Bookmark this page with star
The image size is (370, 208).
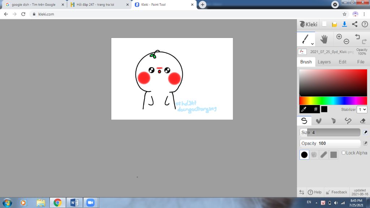coord(344,14)
